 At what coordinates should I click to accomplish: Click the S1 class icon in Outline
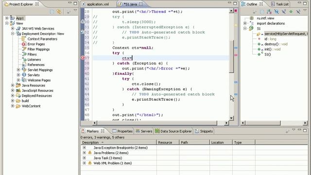point(251,28)
